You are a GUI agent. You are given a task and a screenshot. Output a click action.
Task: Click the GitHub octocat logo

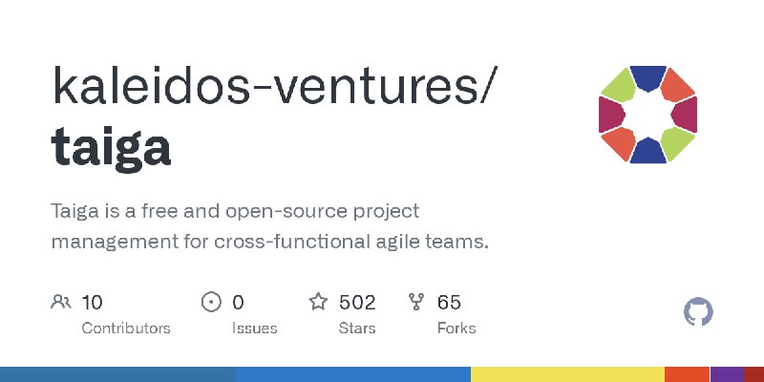tap(698, 311)
